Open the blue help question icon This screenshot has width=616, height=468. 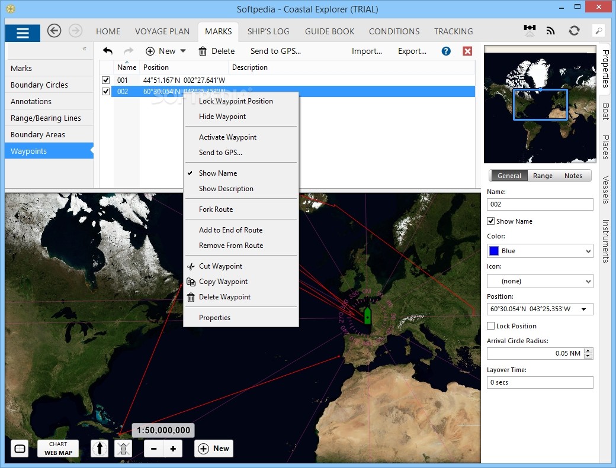tap(446, 51)
